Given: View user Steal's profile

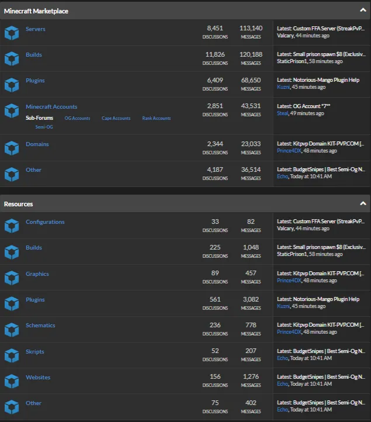Looking at the screenshot, I should (x=283, y=113).
